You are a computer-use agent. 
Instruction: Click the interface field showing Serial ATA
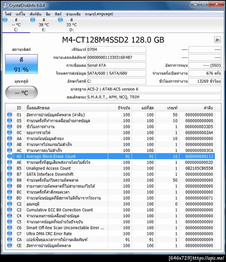116,65
